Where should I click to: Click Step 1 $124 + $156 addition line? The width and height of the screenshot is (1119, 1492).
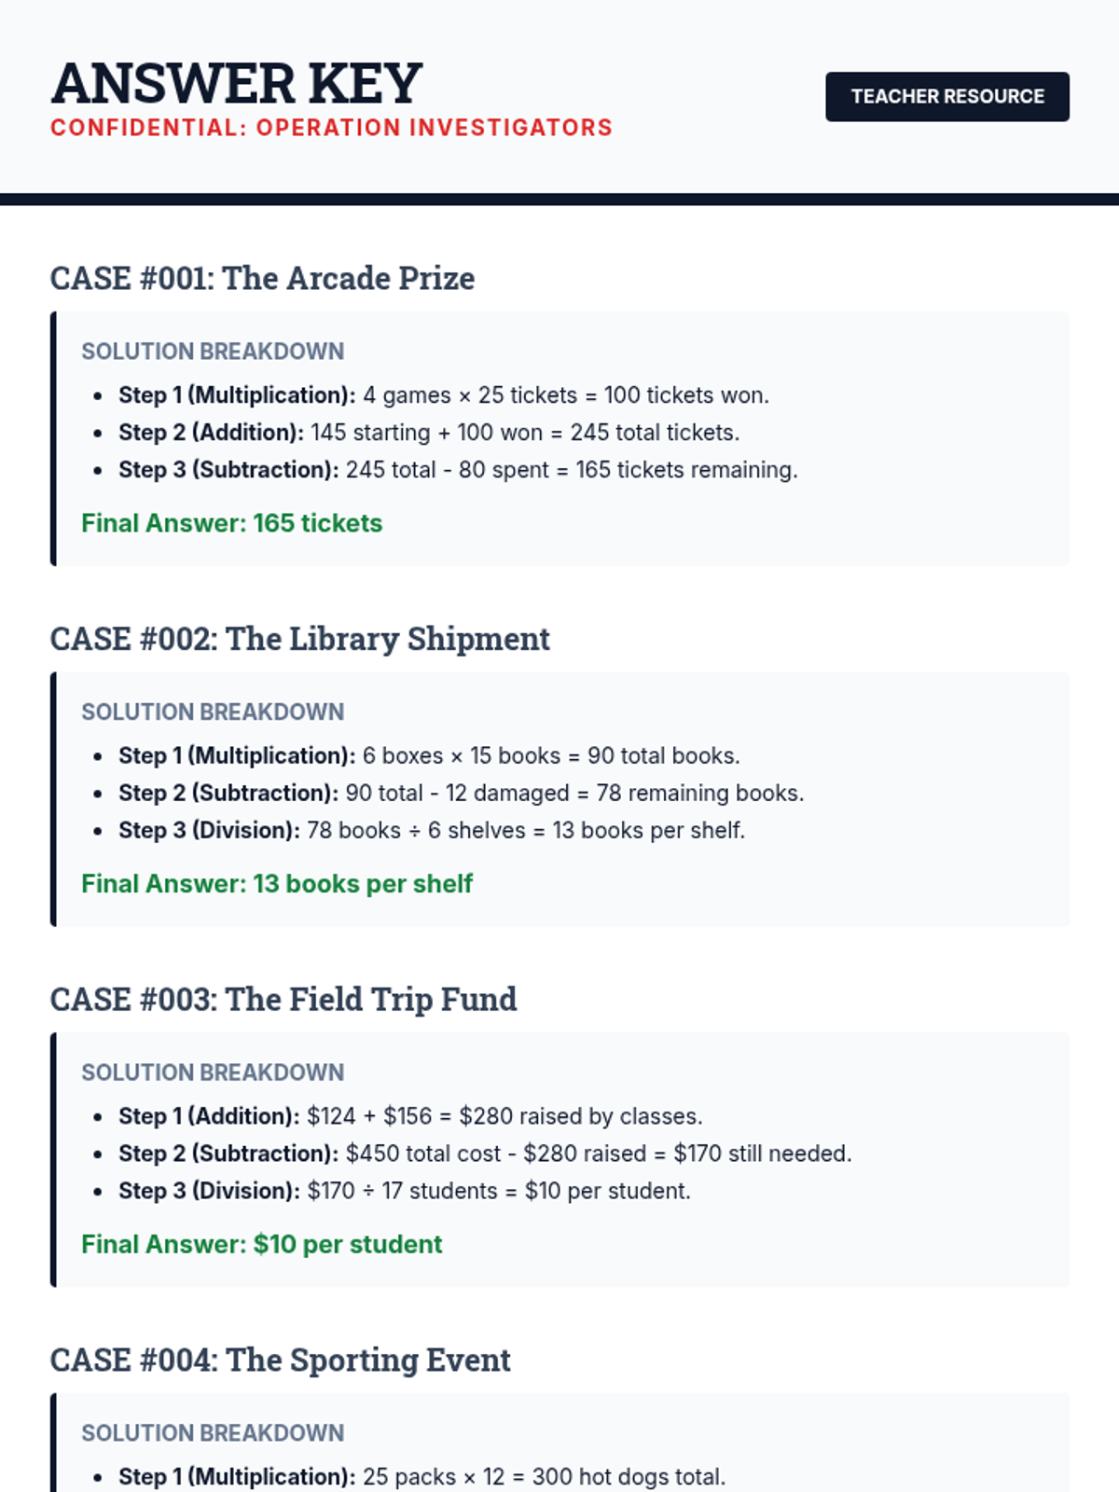(410, 1116)
